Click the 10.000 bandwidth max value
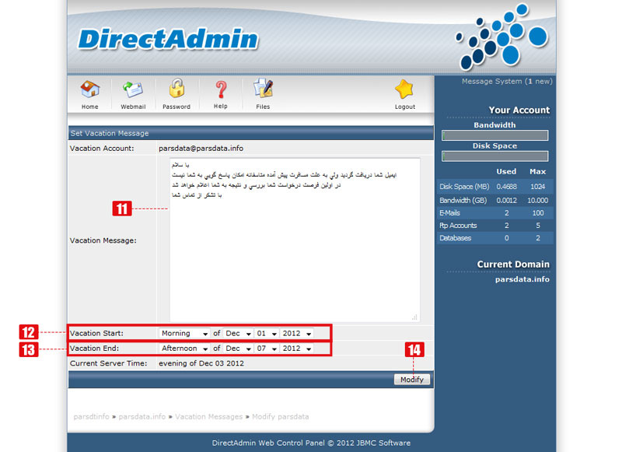 click(537, 201)
